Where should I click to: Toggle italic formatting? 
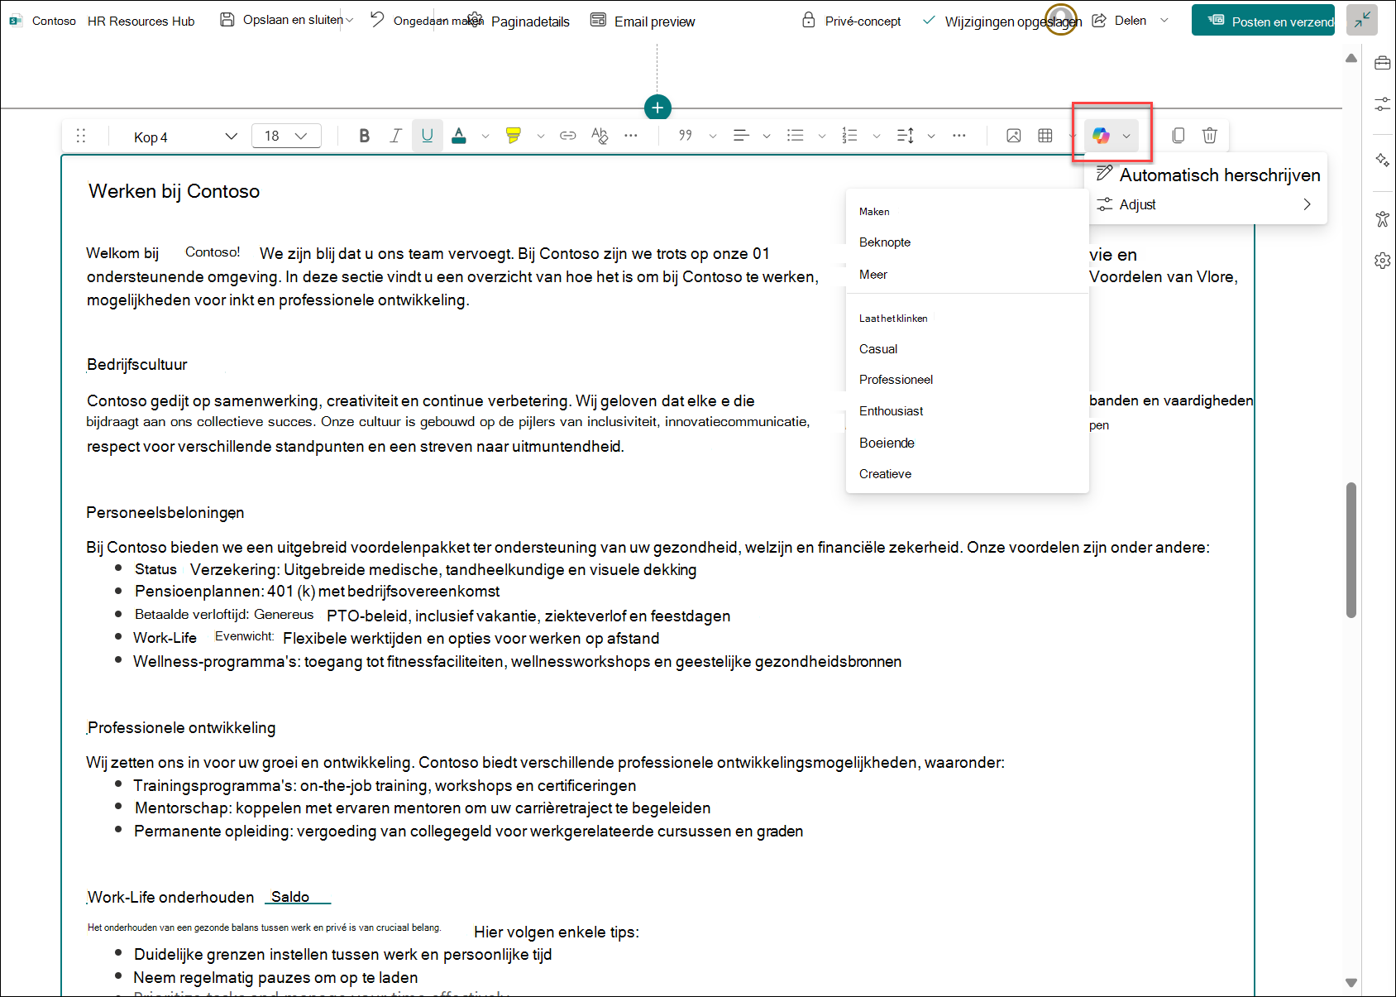pyautogui.click(x=395, y=136)
